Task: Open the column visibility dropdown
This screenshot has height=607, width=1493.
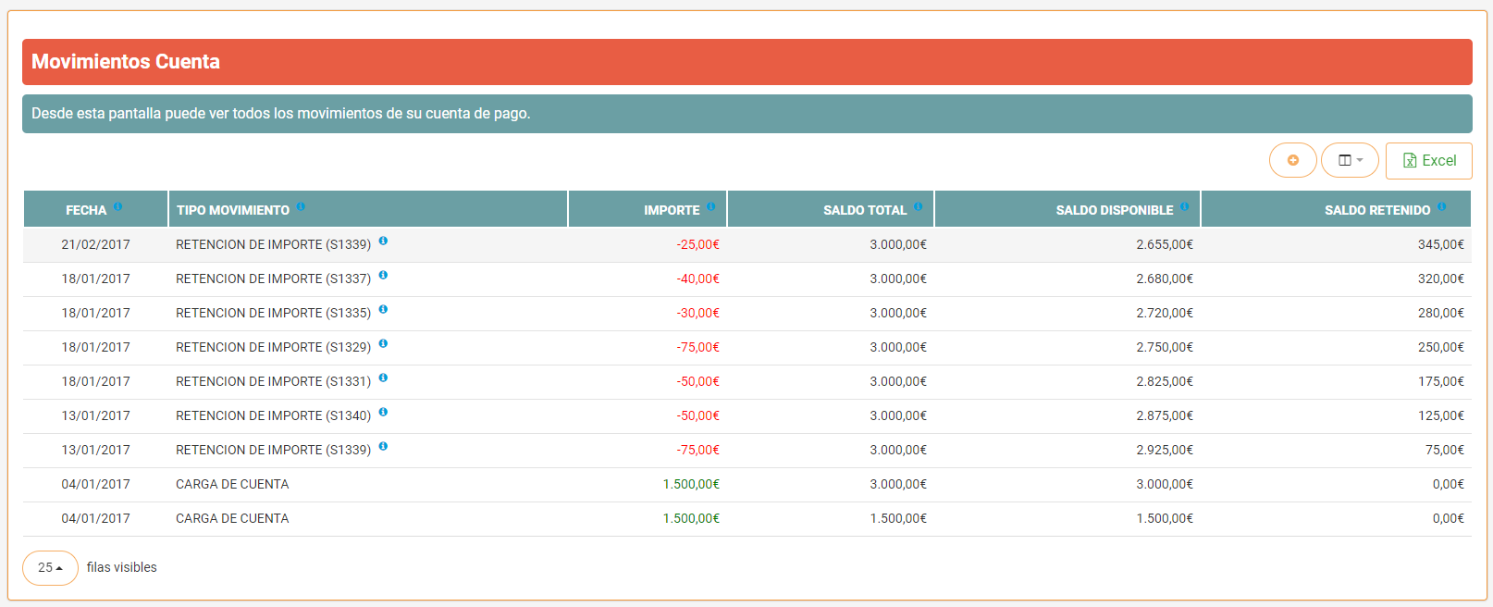Action: click(x=1350, y=160)
